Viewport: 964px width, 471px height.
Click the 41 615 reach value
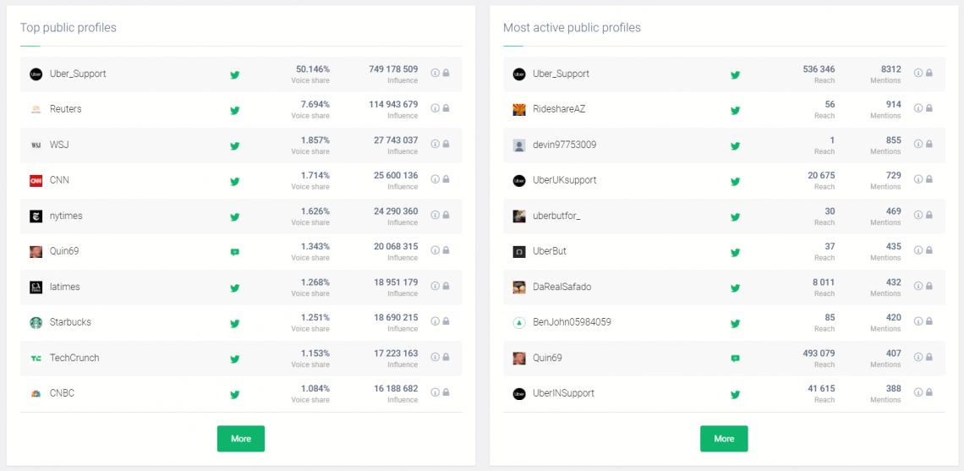pyautogui.click(x=821, y=389)
